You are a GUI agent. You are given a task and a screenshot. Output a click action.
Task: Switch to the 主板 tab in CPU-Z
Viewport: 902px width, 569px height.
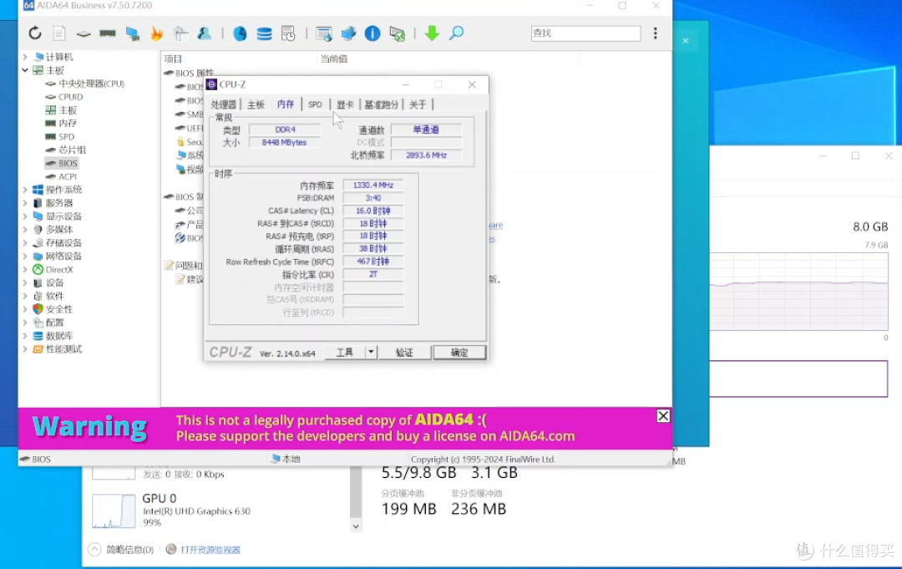pyautogui.click(x=256, y=104)
